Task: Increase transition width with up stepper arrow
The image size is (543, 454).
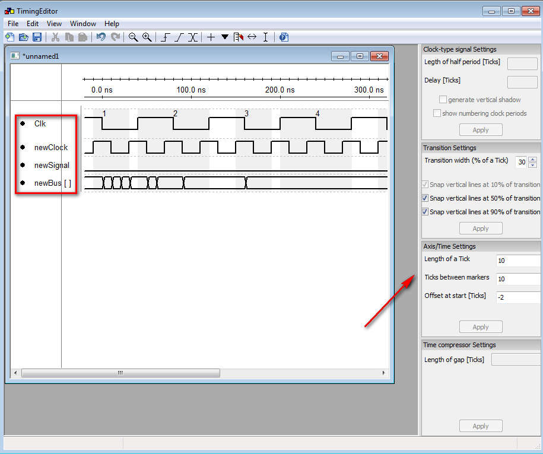Action: point(532,159)
